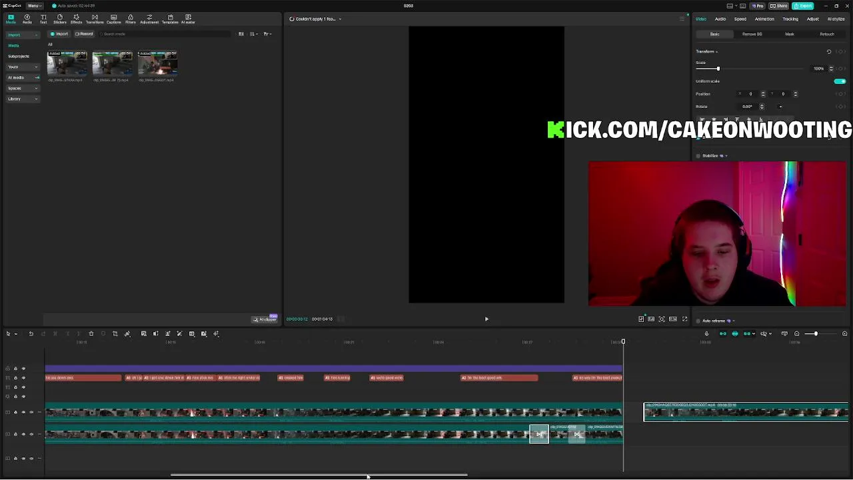853x480 pixels.
Task: Add keyframe diamond for Scale
Action: (842, 69)
